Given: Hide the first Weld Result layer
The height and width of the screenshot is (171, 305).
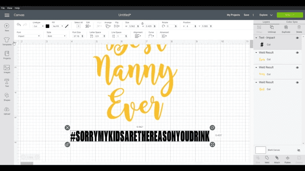Looking at the screenshot, I should pos(297,53).
